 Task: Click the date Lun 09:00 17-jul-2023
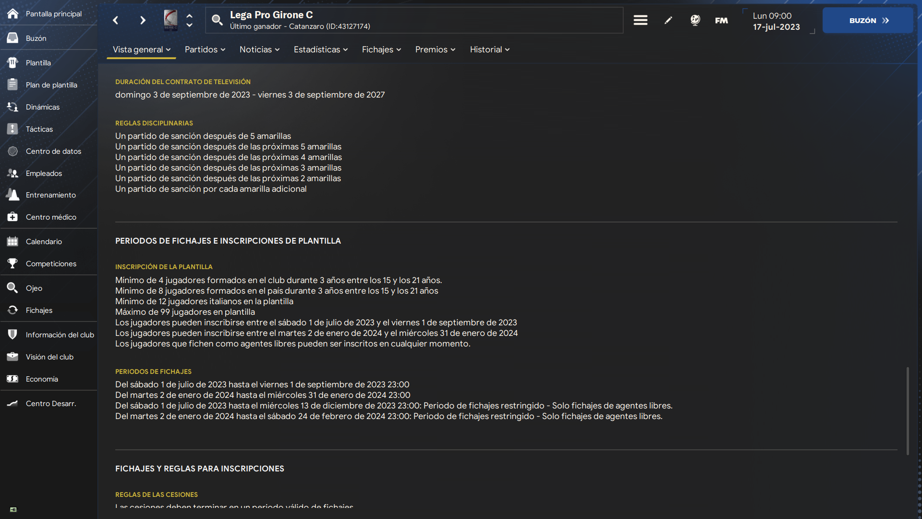[776, 21]
